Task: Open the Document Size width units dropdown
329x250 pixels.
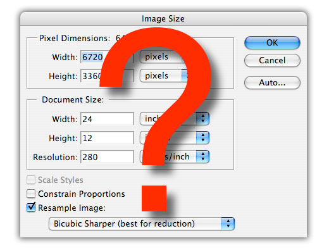Action: pos(175,118)
